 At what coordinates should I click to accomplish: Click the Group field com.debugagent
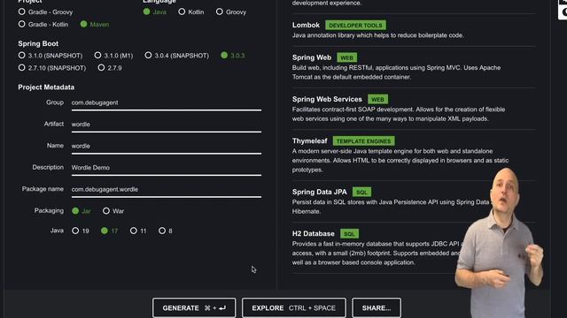pyautogui.click(x=167, y=102)
